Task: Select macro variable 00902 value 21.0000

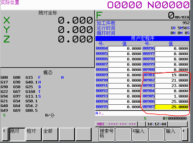Action: pyautogui.click(x=172, y=80)
